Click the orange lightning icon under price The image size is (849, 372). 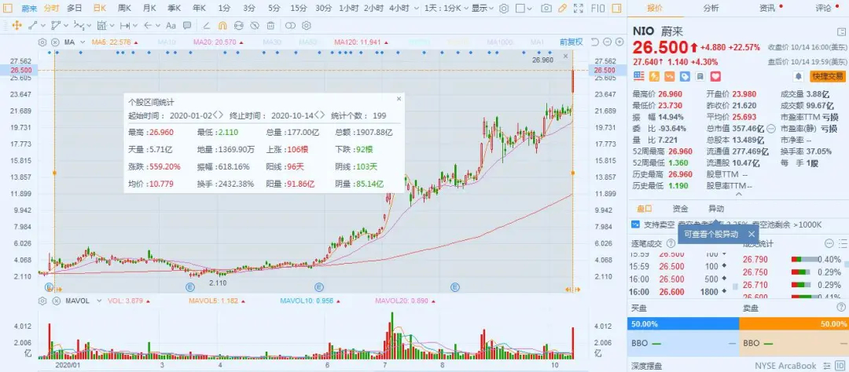(x=653, y=76)
